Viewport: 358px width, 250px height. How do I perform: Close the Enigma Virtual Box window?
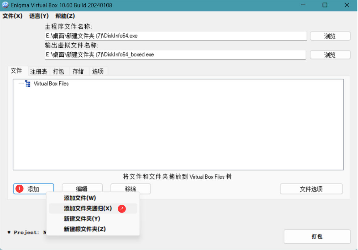point(347,5)
